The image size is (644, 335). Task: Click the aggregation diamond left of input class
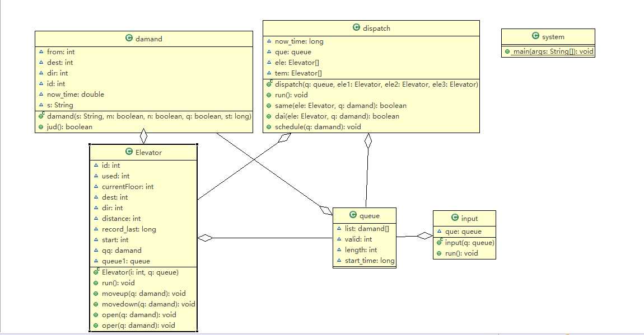point(424,236)
